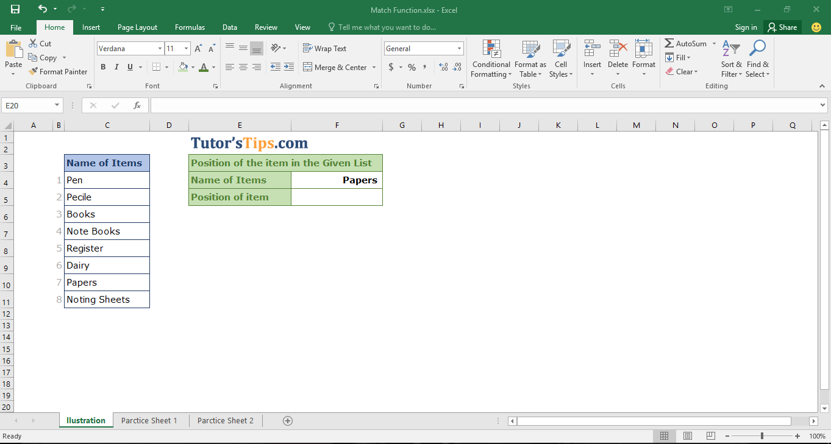Decrease indent in the Alignment group
The width and height of the screenshot is (831, 444).
tap(276, 67)
